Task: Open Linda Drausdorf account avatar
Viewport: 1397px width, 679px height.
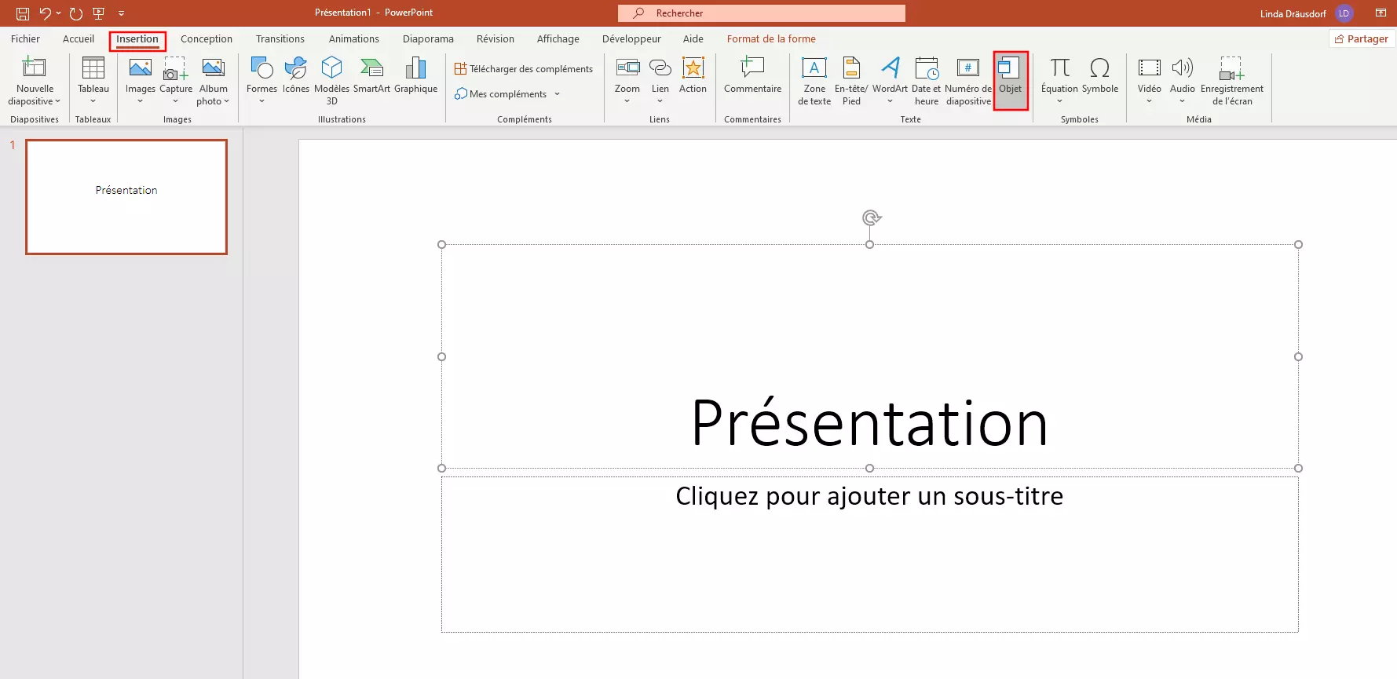Action: [x=1344, y=13]
